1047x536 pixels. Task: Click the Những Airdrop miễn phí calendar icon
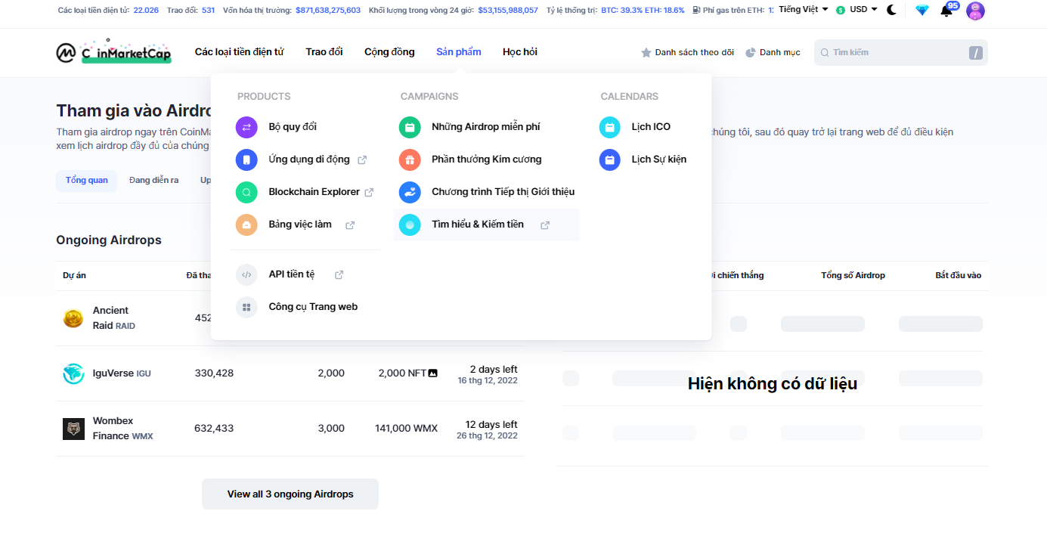(410, 127)
